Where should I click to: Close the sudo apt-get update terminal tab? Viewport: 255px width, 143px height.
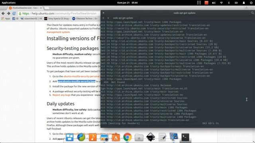[x=108, y=18]
